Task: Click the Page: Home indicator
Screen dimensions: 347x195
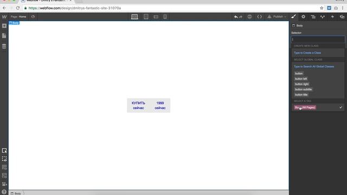Action: [18, 17]
